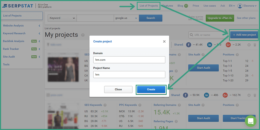Open the google.us search engine dropdown
The height and width of the screenshot is (130, 260).
coord(126,18)
